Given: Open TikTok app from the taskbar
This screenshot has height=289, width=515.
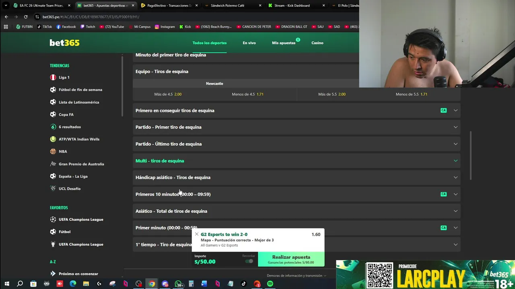Looking at the screenshot, I should (243, 284).
